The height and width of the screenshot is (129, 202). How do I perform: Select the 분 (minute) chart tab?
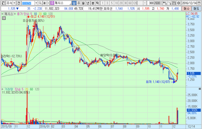[x=93, y=3]
